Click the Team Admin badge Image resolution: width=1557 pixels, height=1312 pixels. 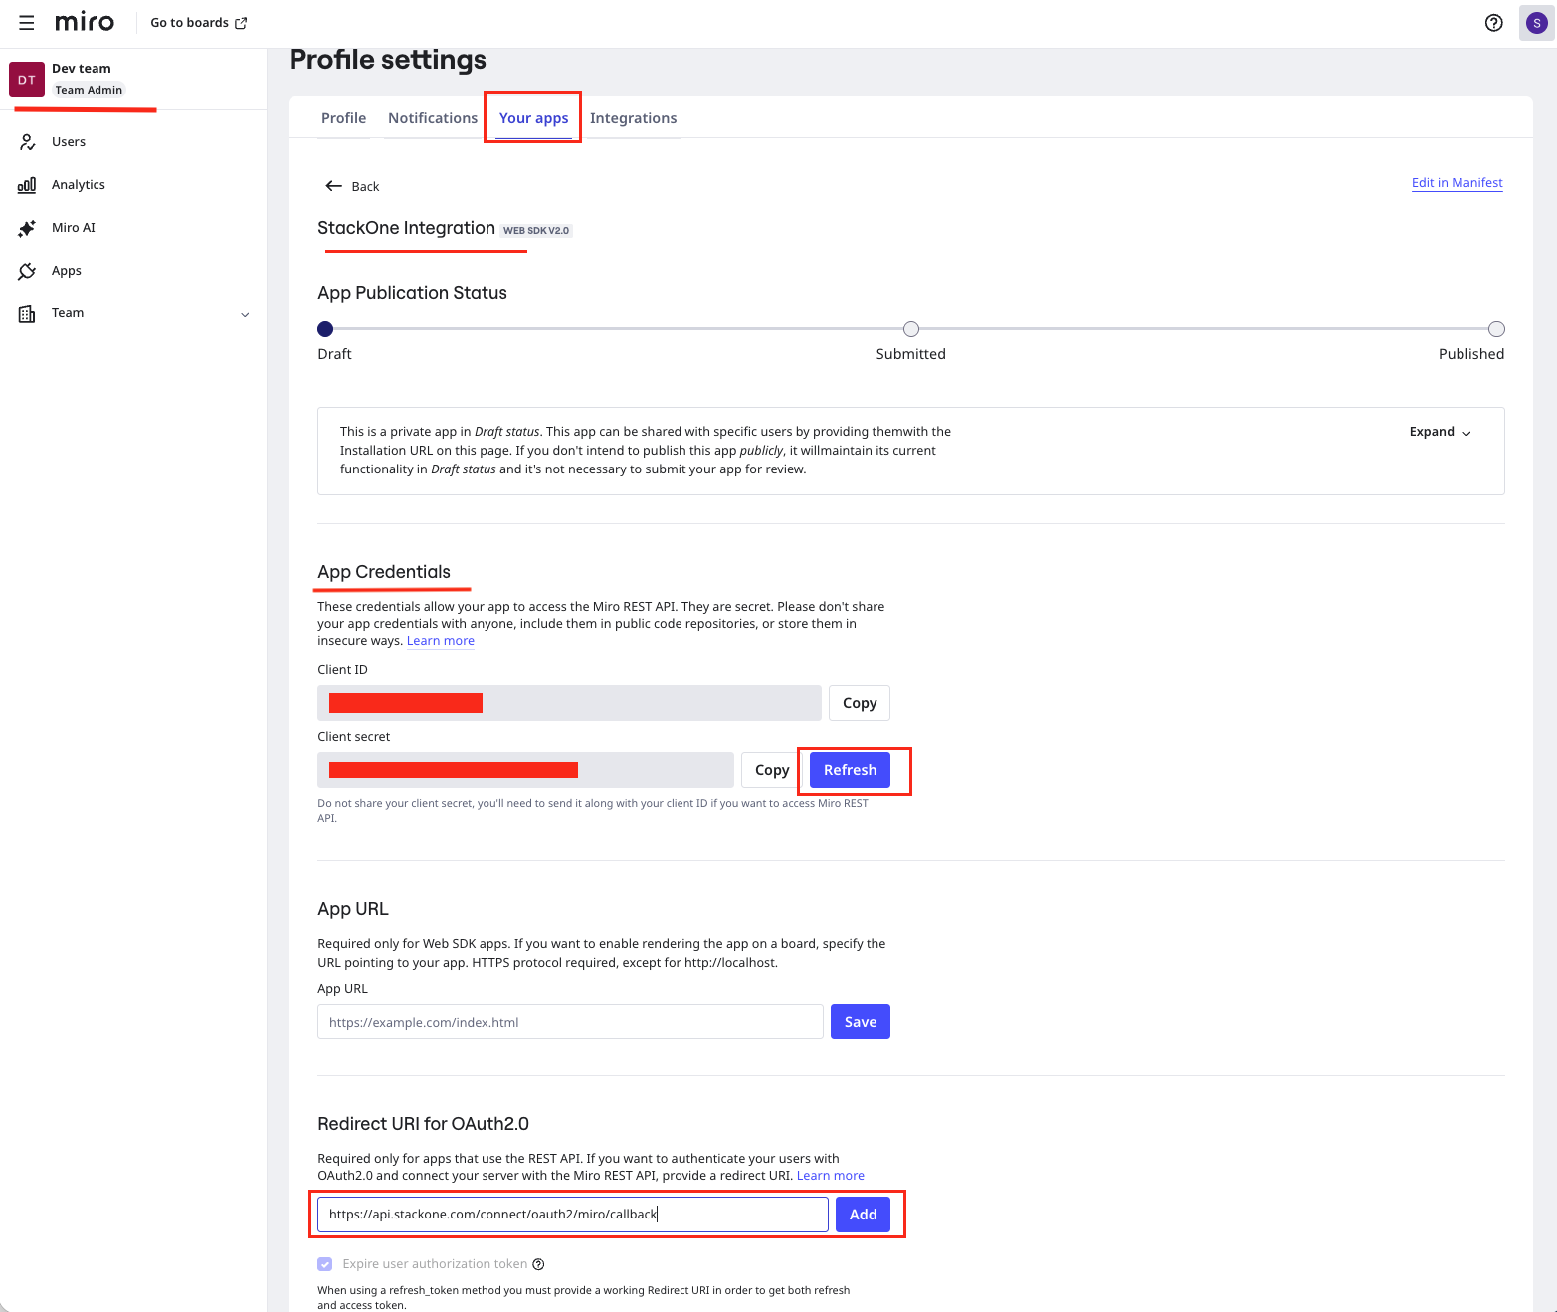coord(89,90)
